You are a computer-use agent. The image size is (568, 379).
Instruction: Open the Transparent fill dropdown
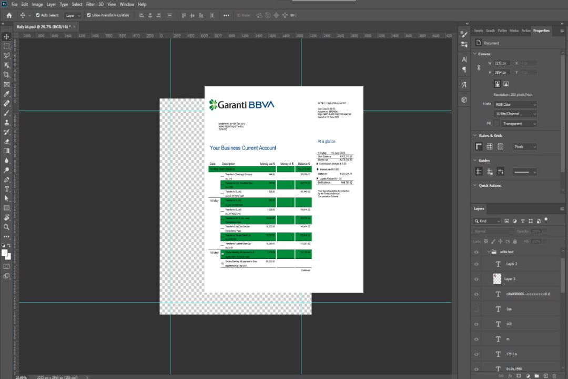pyautogui.click(x=519, y=124)
